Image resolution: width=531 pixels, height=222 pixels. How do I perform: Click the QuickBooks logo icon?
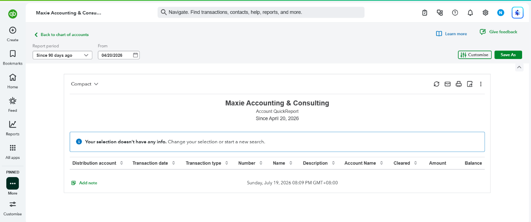click(x=13, y=14)
